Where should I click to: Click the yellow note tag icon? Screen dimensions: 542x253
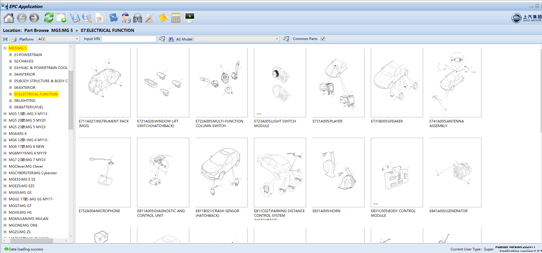[x=163, y=18]
